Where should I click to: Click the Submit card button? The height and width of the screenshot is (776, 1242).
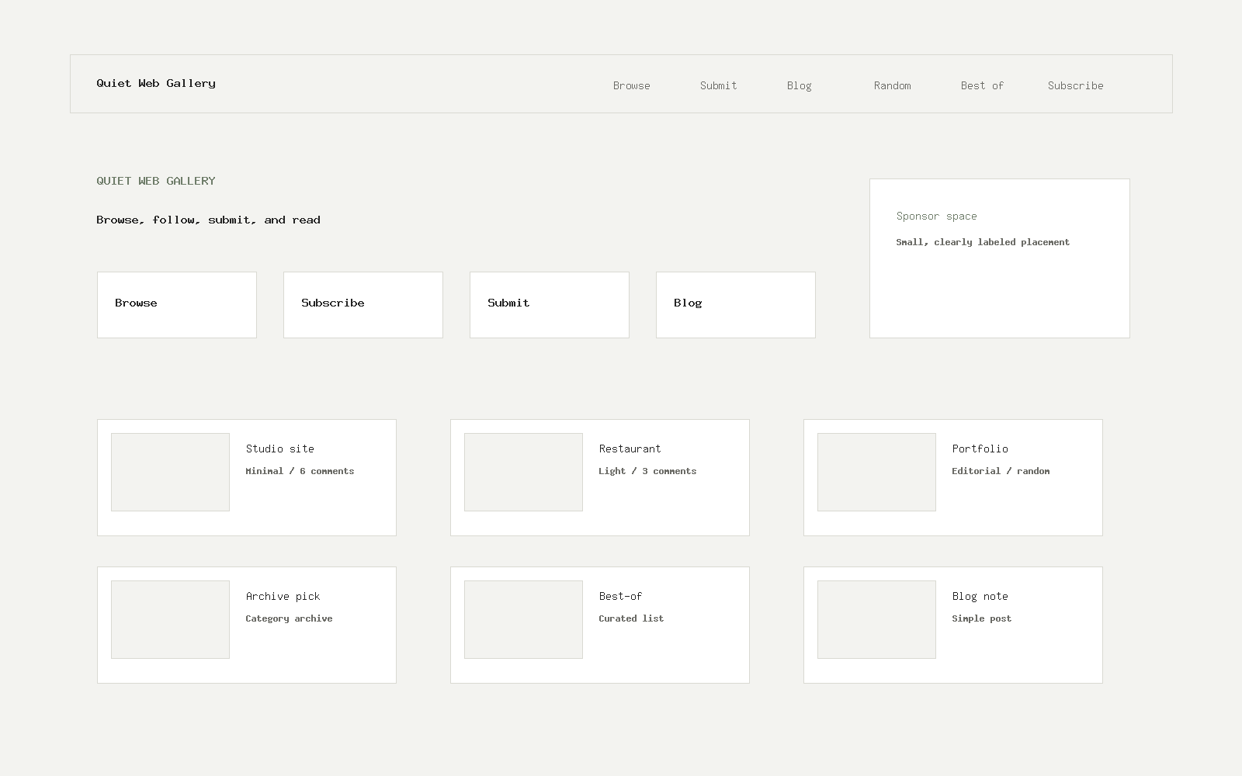coord(550,305)
